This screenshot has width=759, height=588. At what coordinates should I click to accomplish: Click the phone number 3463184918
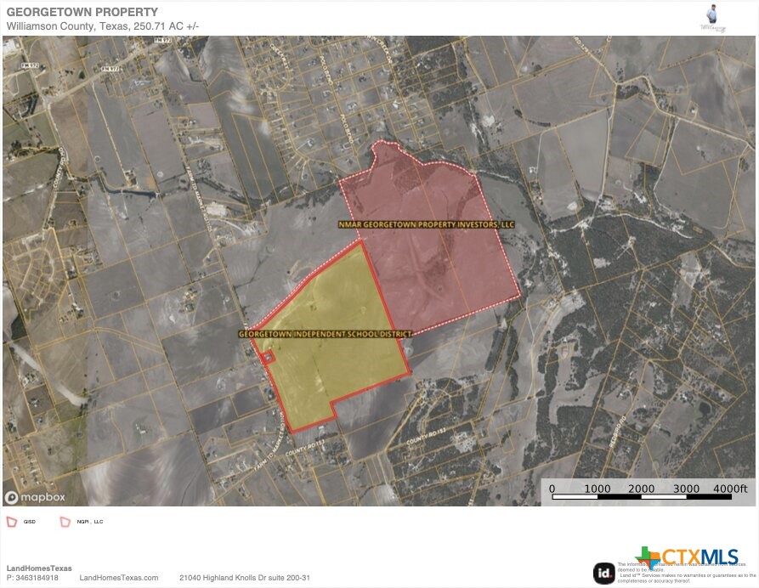tap(37, 578)
